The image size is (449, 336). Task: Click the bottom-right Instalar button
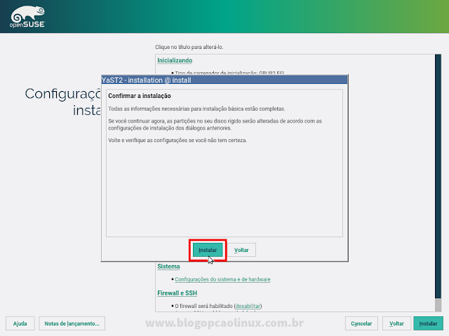pos(429,323)
